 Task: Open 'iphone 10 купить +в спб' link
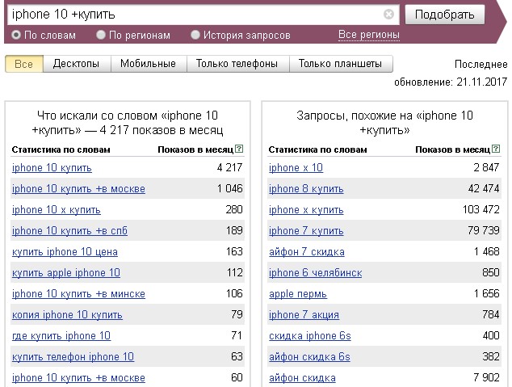point(69,231)
